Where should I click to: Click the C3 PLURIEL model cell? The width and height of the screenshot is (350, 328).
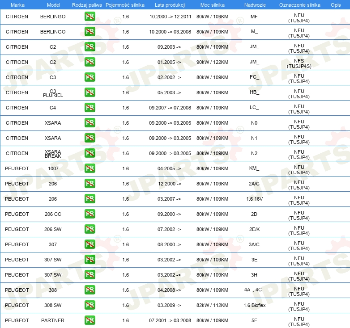53,93
